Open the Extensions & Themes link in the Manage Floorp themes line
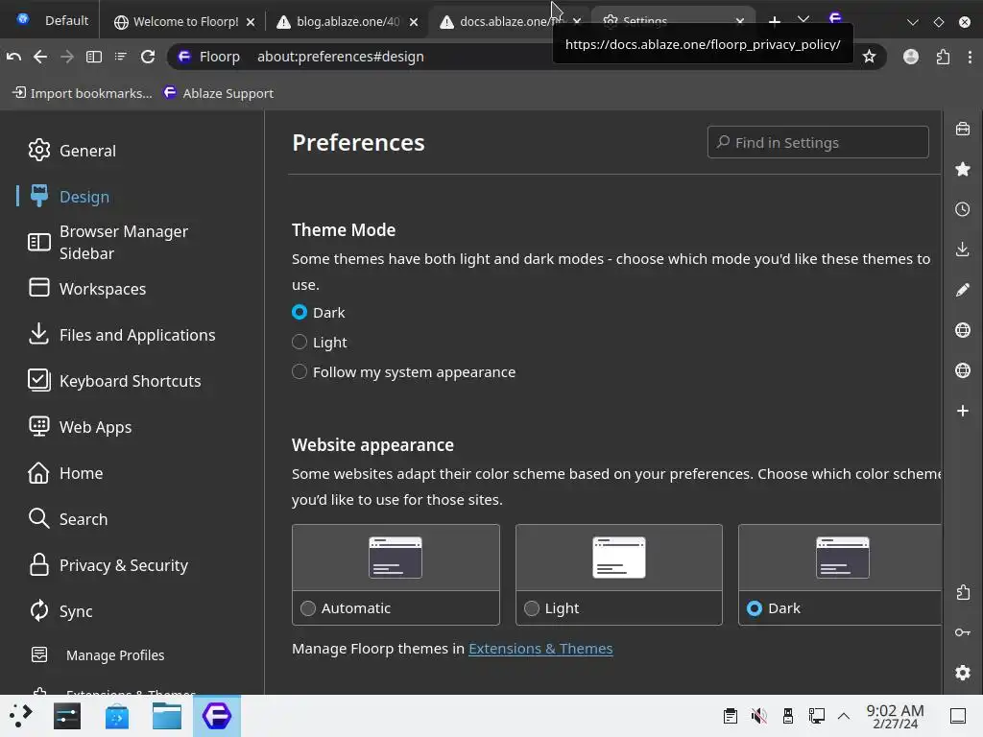This screenshot has height=737, width=983. coord(540,648)
